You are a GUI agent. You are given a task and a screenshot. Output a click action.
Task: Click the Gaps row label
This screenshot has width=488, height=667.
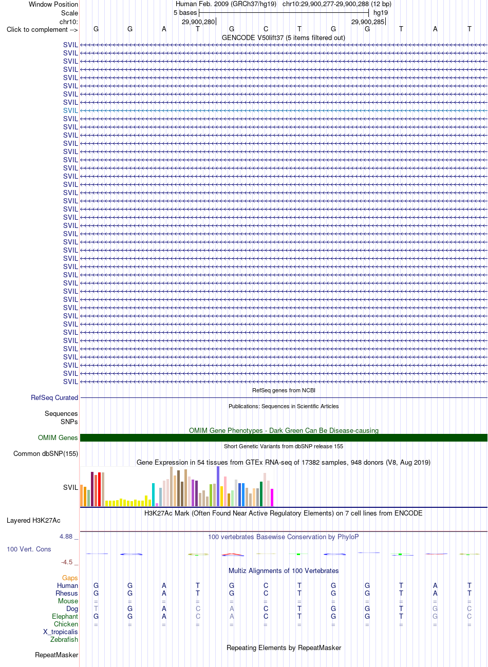70,578
